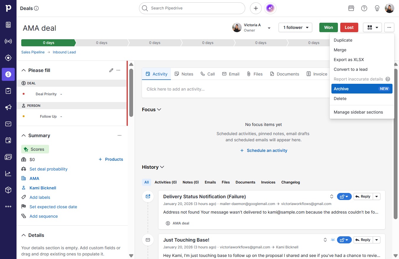Viewport: 399px width, 259px height.
Task: Open Reply options arrow on Delivery Status email
Action: point(377,196)
